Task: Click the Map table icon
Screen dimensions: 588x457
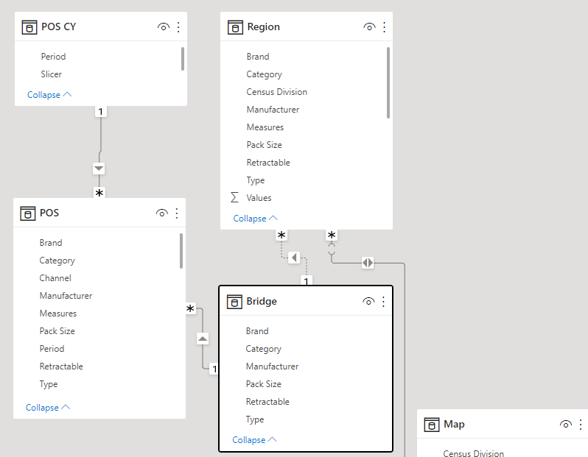Action: pos(432,425)
